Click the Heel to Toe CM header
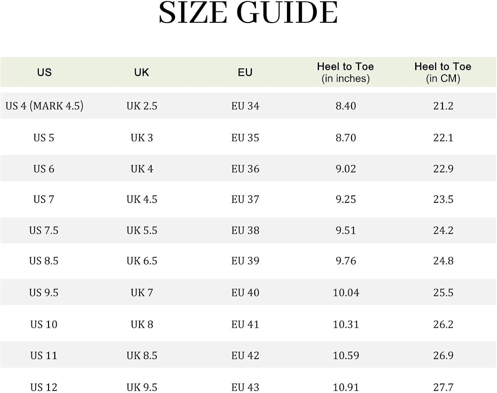Screen dimensions: 497x393 [443, 72]
